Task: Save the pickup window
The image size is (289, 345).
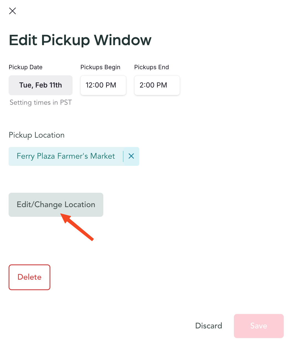Action: (259, 326)
